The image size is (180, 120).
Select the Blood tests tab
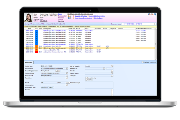pos(28,63)
